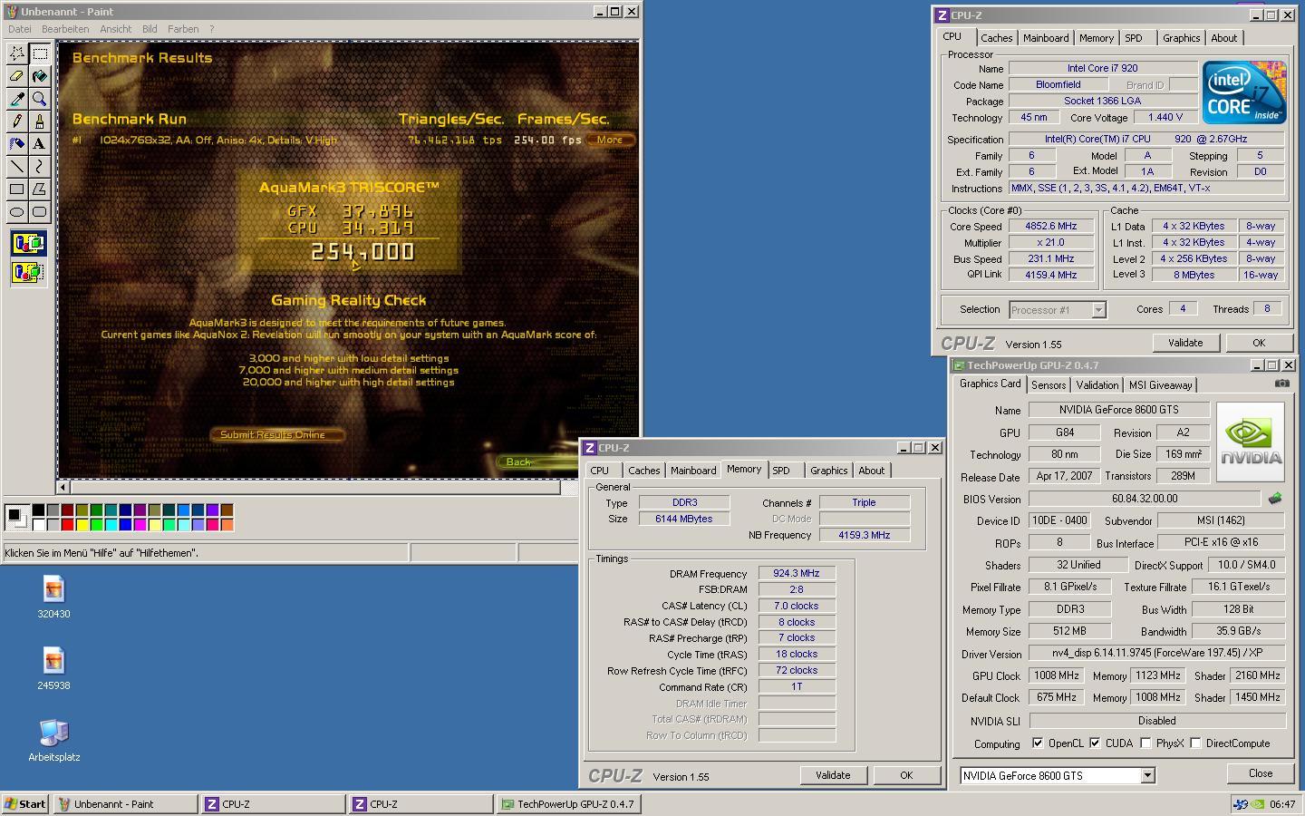Choose opaque selection mode option
This screenshot has width=1305, height=816.
(28, 244)
